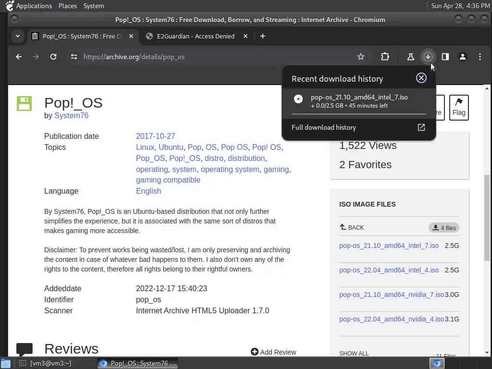Image resolution: width=492 pixels, height=369 pixels.
Task: Open the operating system topic link
Action: point(230,169)
